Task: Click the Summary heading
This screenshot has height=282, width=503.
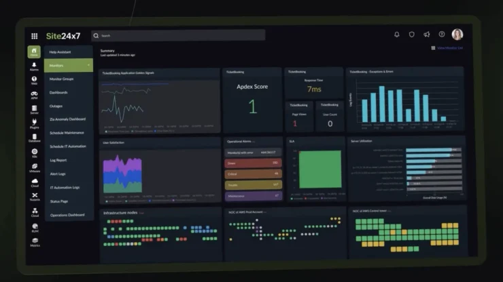Action: point(107,51)
